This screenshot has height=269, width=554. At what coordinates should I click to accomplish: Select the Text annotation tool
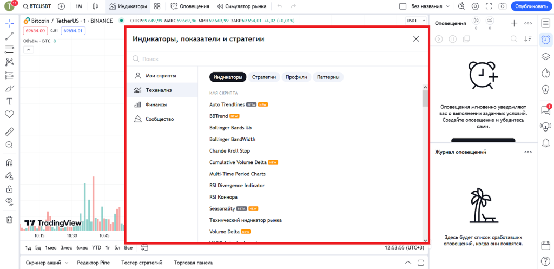[x=10, y=101]
